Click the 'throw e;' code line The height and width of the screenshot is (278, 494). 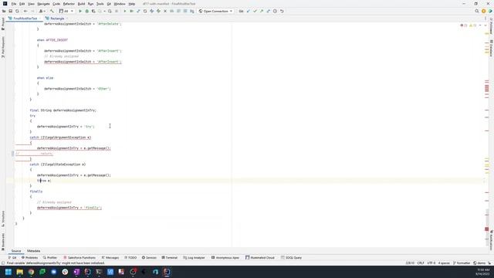(44, 181)
